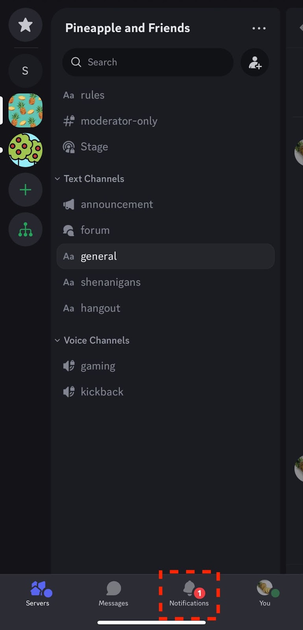Screen dimensions: 303x630
Task: Tap the invite members person-plus icon
Action: coord(255,63)
